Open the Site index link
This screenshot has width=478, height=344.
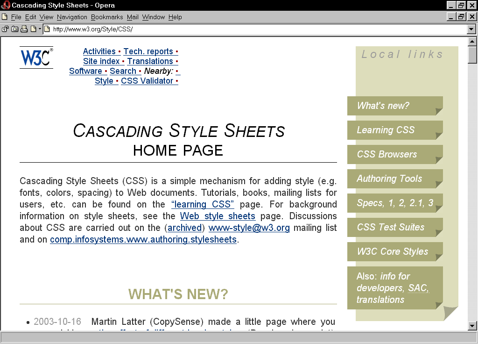101,61
